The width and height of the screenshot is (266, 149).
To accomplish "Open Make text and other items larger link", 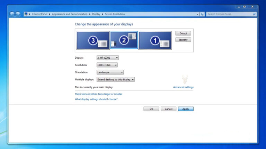I will [98, 94].
